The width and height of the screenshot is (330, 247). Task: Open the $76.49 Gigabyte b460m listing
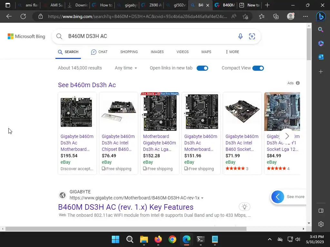tap(119, 133)
